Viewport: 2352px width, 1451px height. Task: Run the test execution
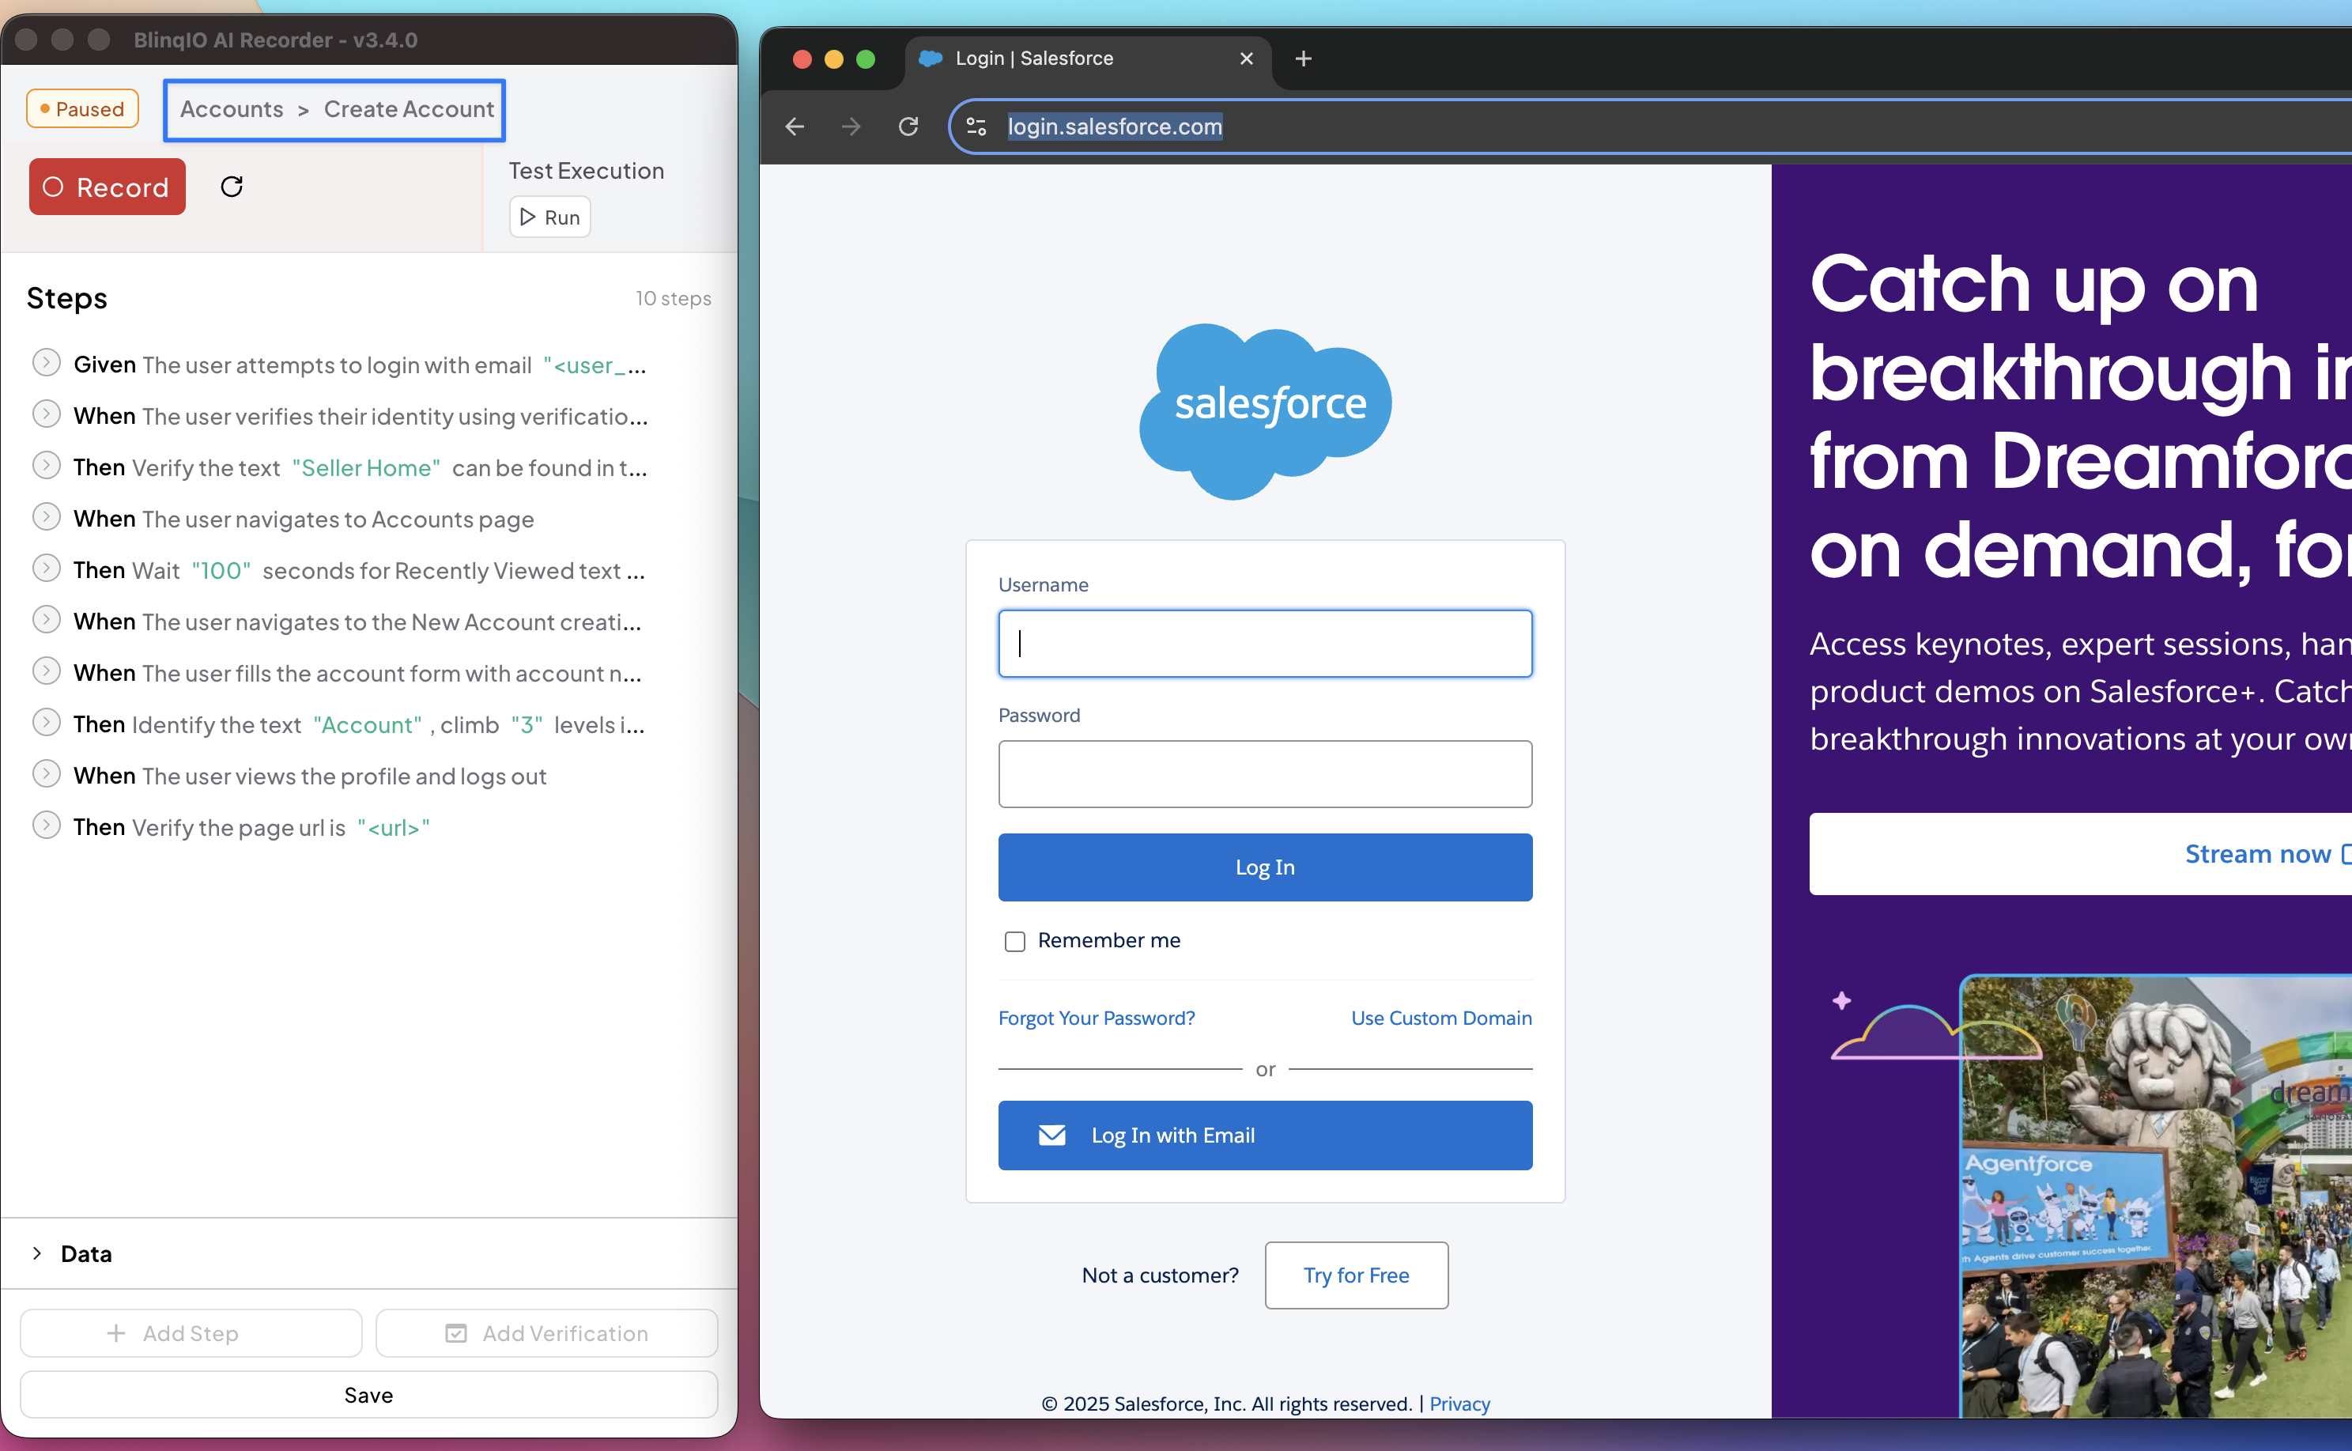(x=549, y=217)
